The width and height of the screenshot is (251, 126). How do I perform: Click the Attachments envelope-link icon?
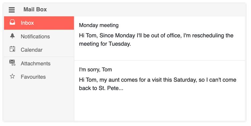[x=12, y=63]
